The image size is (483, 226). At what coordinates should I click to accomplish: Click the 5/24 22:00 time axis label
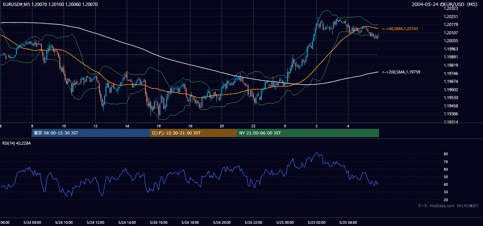[253, 222]
